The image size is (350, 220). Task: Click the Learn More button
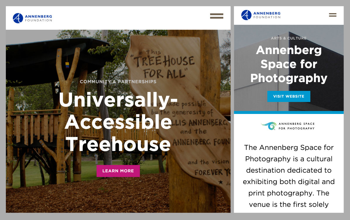coord(118,171)
